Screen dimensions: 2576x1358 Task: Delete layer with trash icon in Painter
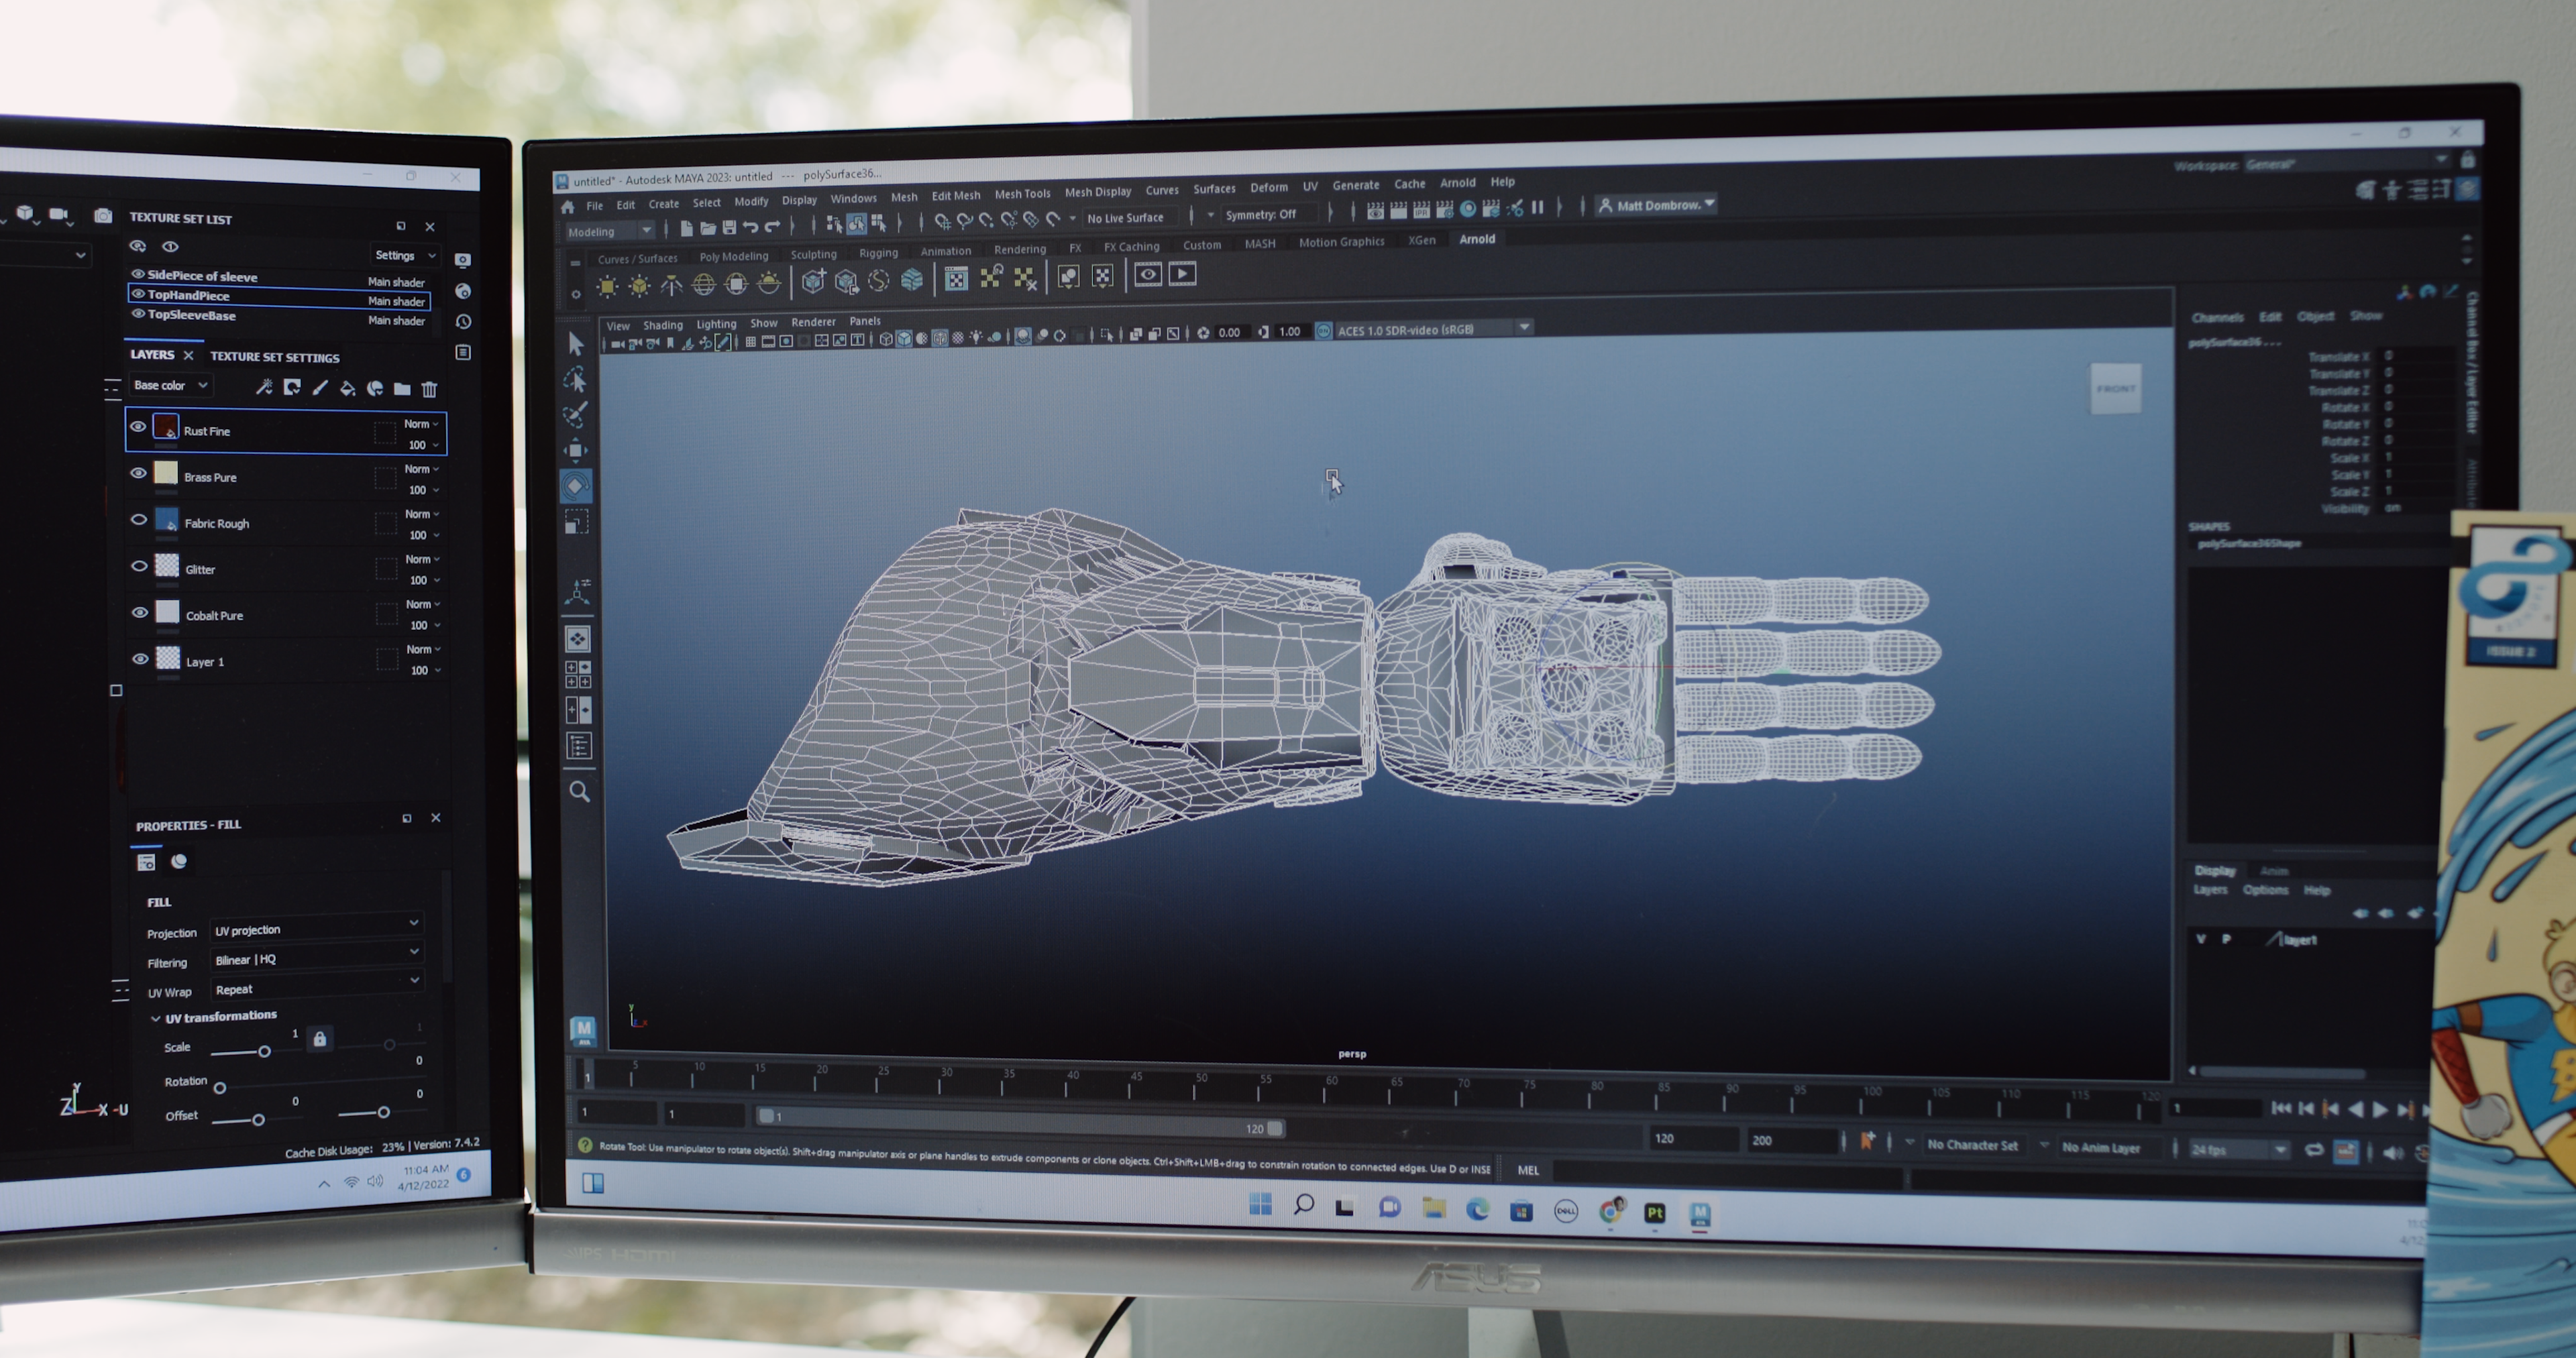point(429,389)
